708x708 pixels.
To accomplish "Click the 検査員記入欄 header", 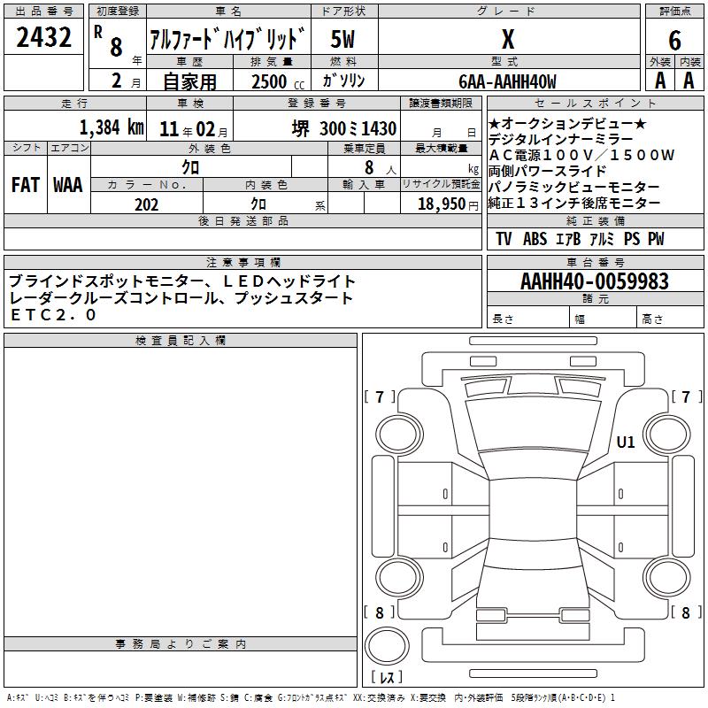I will (x=181, y=341).
